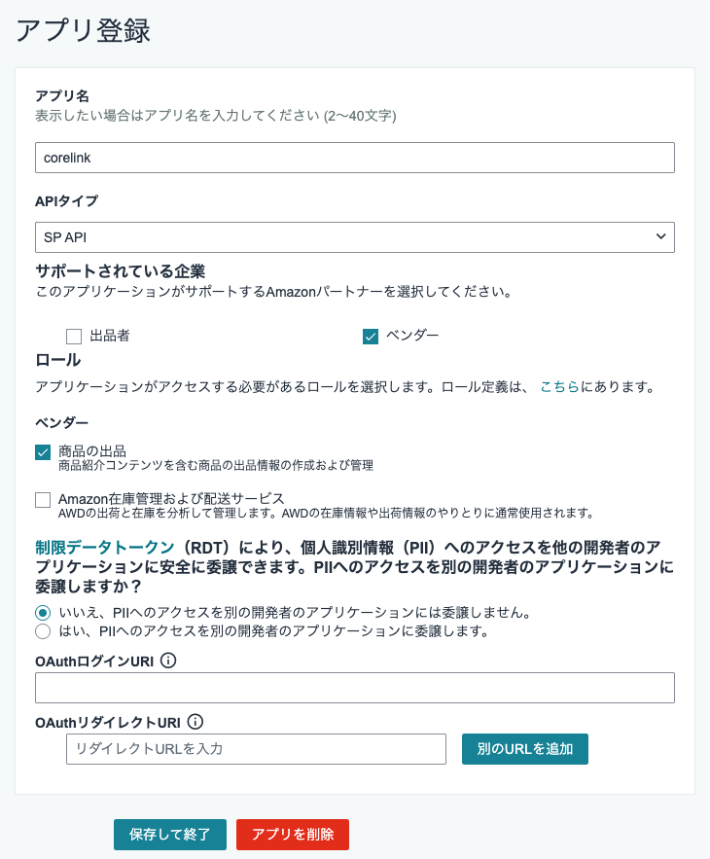Viewport: 710px width, 859px height.
Task: Click the 保存して終了 button
Action: 170,835
